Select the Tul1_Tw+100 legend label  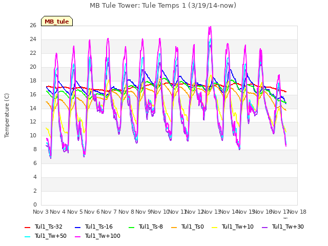[102, 236]
